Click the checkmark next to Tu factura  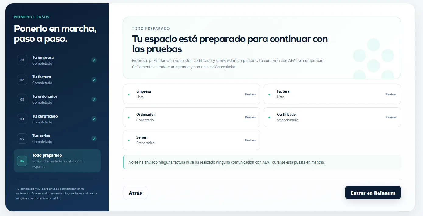pyautogui.click(x=94, y=80)
